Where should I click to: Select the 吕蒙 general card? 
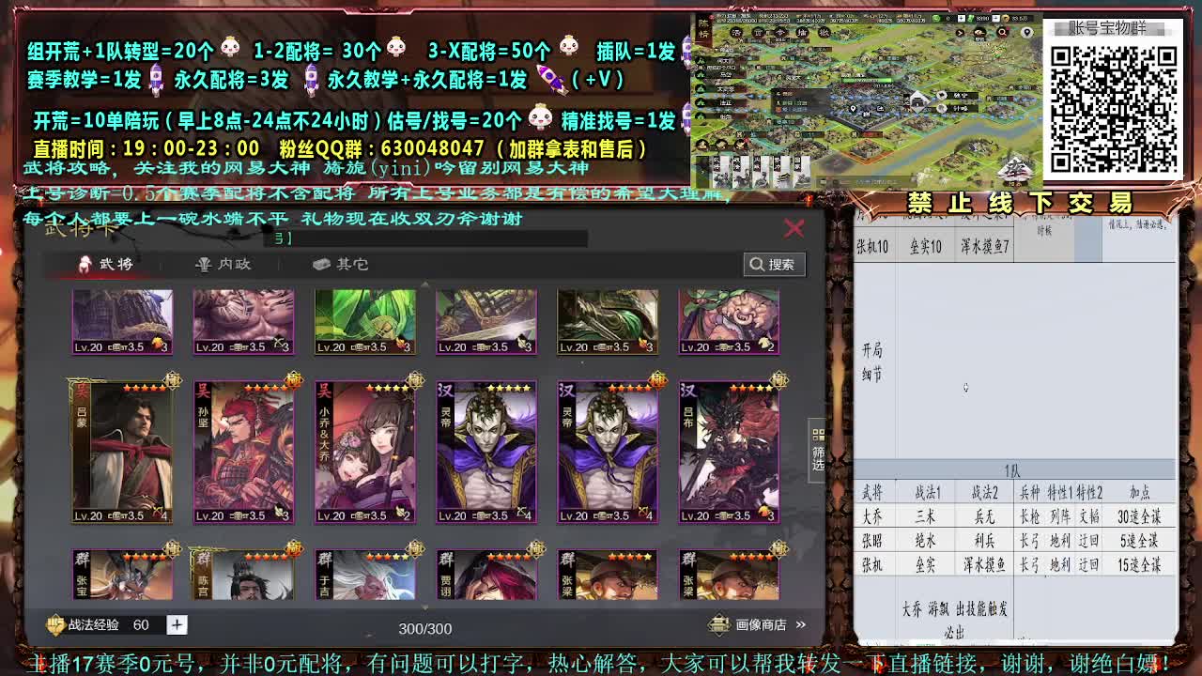tap(122, 452)
